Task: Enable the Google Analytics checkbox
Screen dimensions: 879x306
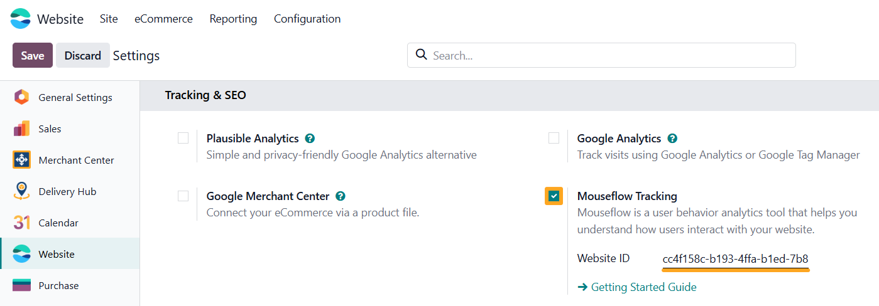Action: pyautogui.click(x=554, y=138)
